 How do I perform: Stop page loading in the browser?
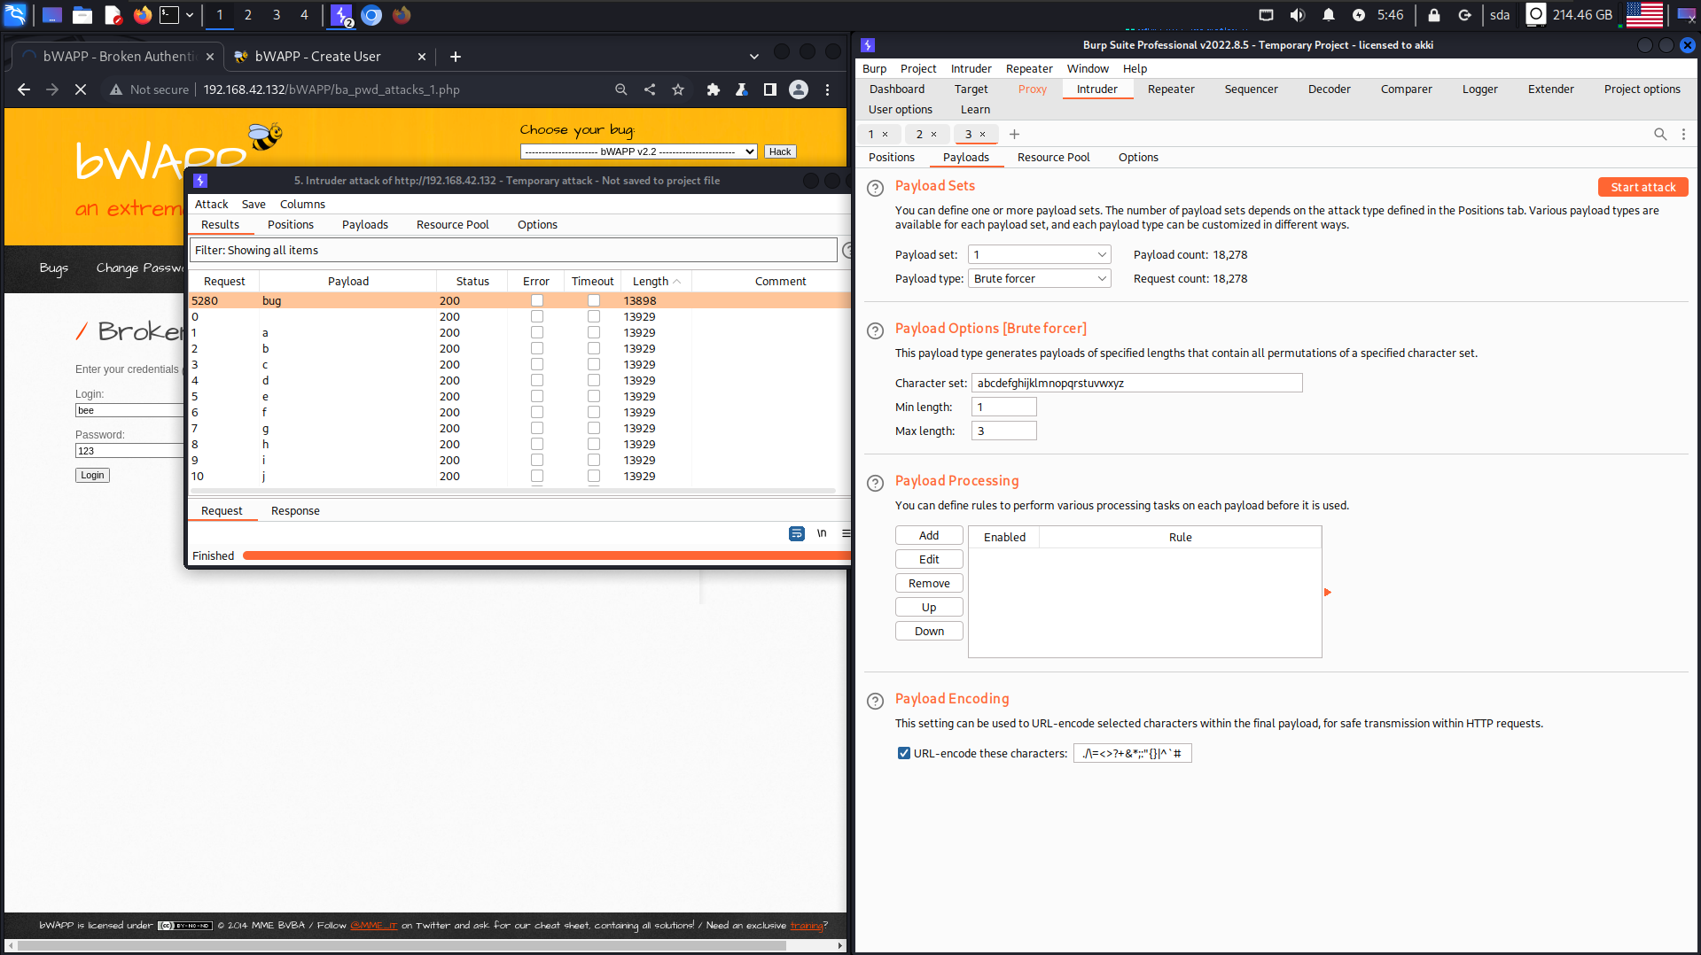(81, 89)
